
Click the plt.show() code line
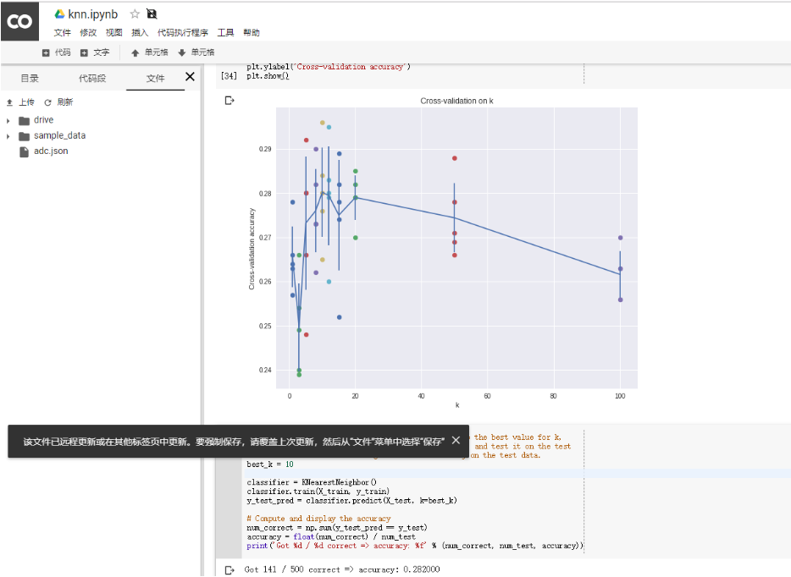[x=268, y=76]
